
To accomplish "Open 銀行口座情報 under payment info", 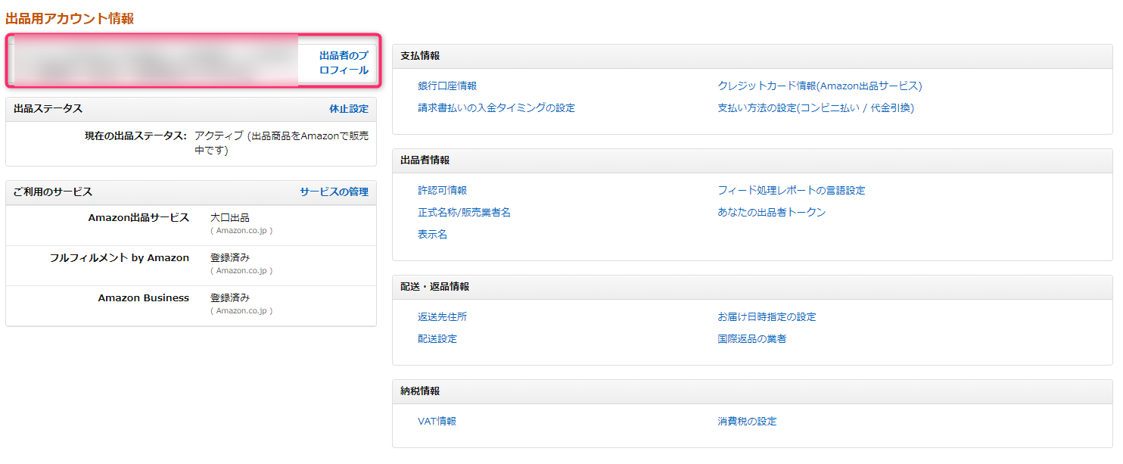I will pyautogui.click(x=447, y=86).
